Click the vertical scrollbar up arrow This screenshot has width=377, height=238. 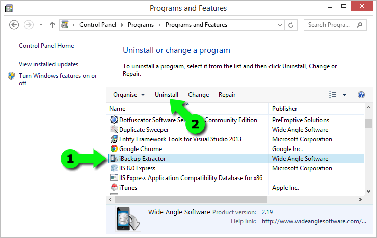tap(368, 108)
